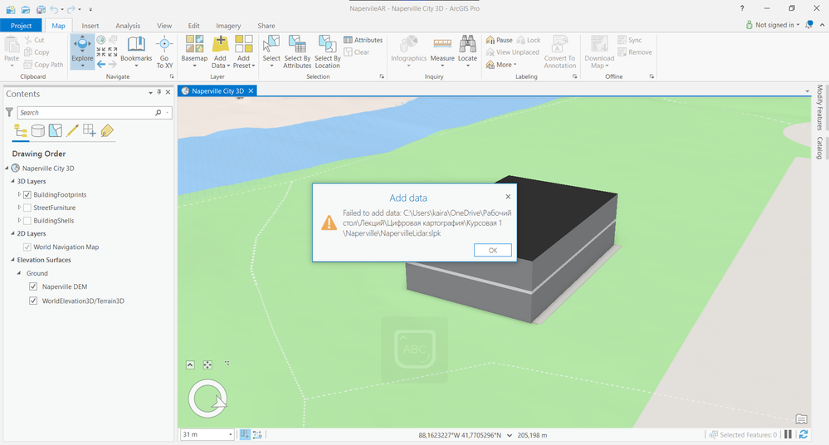Open the Add Data dropdown arrow
829x445 pixels.
tap(228, 66)
